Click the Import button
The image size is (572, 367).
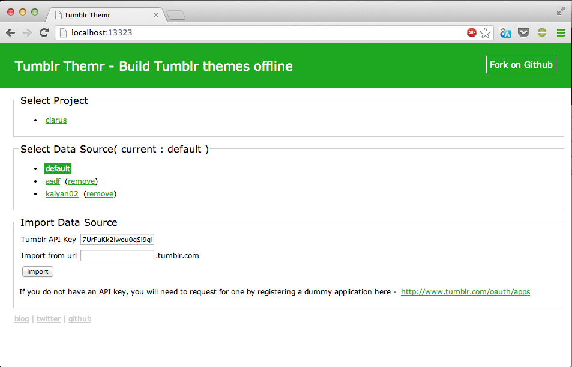tap(38, 271)
